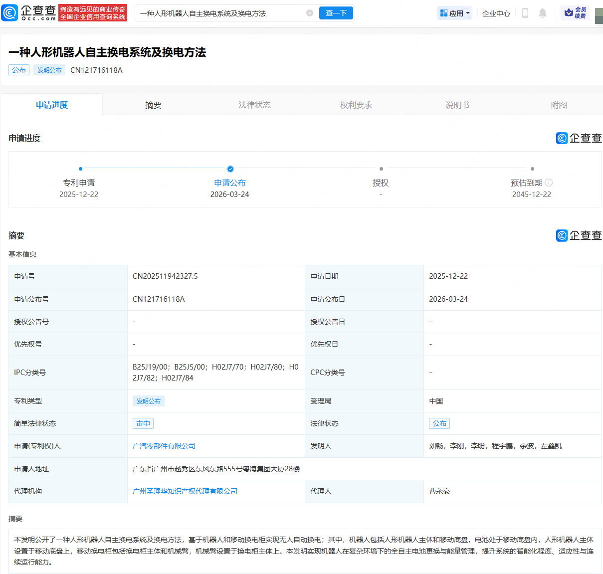
Task: Open the 广州圣理华知识产权代理有限公司 agency link
Action: [x=185, y=491]
